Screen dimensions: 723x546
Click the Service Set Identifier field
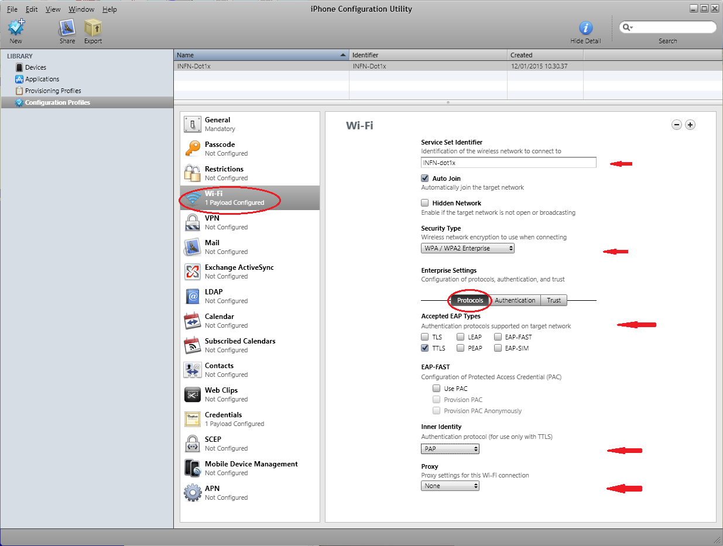coord(509,163)
